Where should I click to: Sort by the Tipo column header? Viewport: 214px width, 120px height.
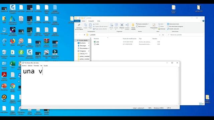(140, 39)
